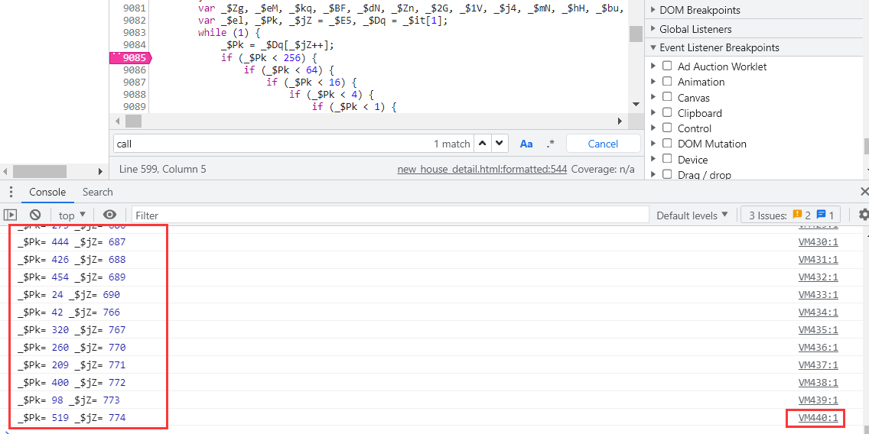
Task: Open the top context selector
Action: [72, 215]
